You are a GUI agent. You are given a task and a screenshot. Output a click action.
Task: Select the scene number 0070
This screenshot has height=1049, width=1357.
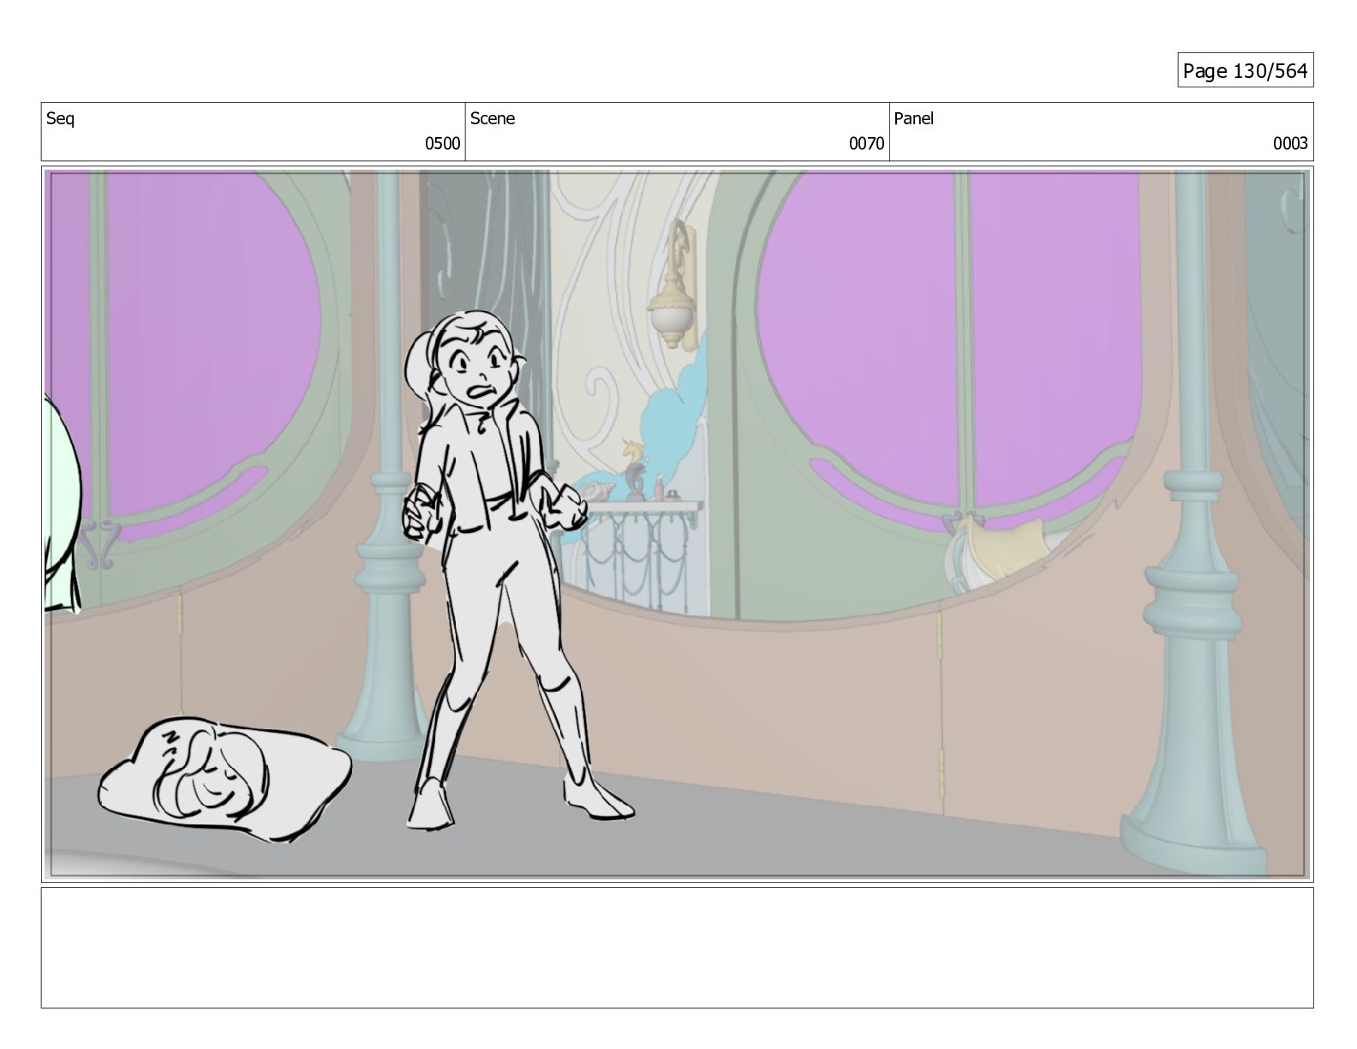866,144
